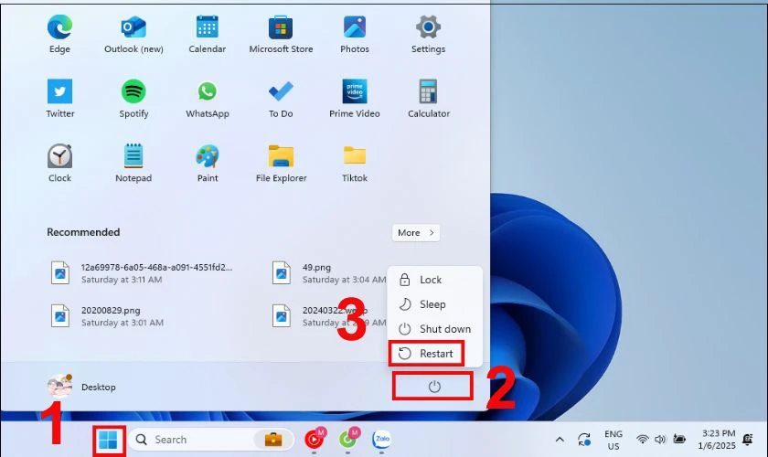This screenshot has height=457, width=768.
Task: Open File Explorer from pinned apps
Action: coord(281,163)
